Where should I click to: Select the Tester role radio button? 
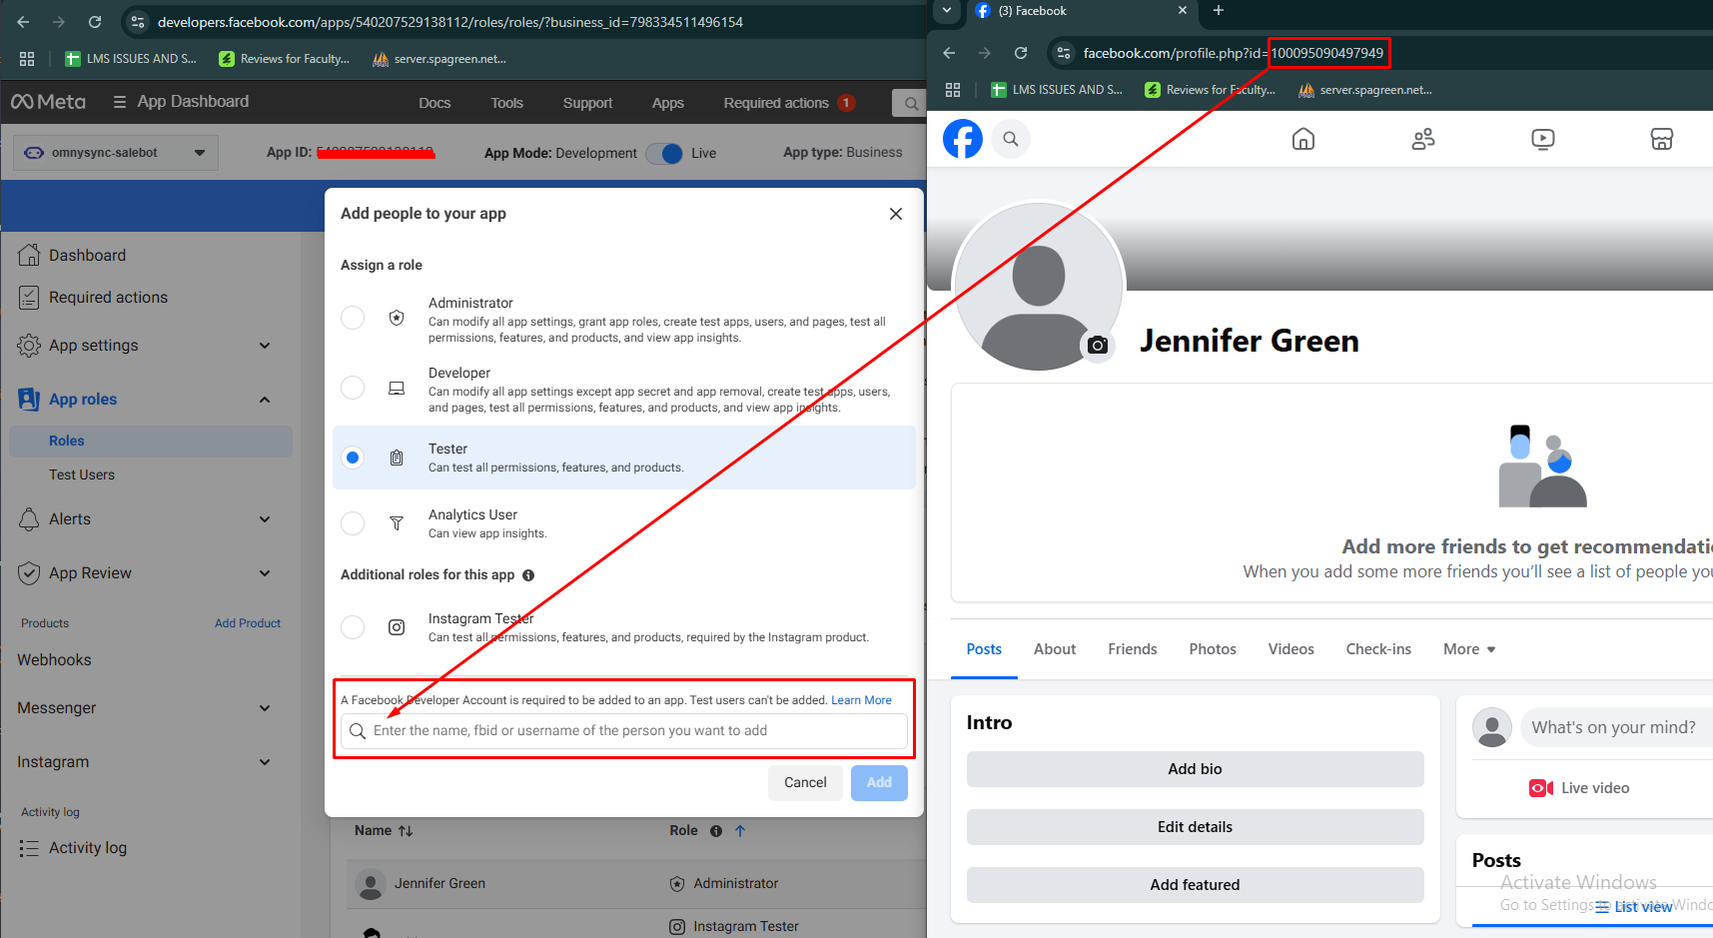[353, 458]
